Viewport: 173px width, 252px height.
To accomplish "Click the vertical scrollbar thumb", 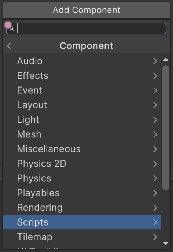I will [x=166, y=127].
